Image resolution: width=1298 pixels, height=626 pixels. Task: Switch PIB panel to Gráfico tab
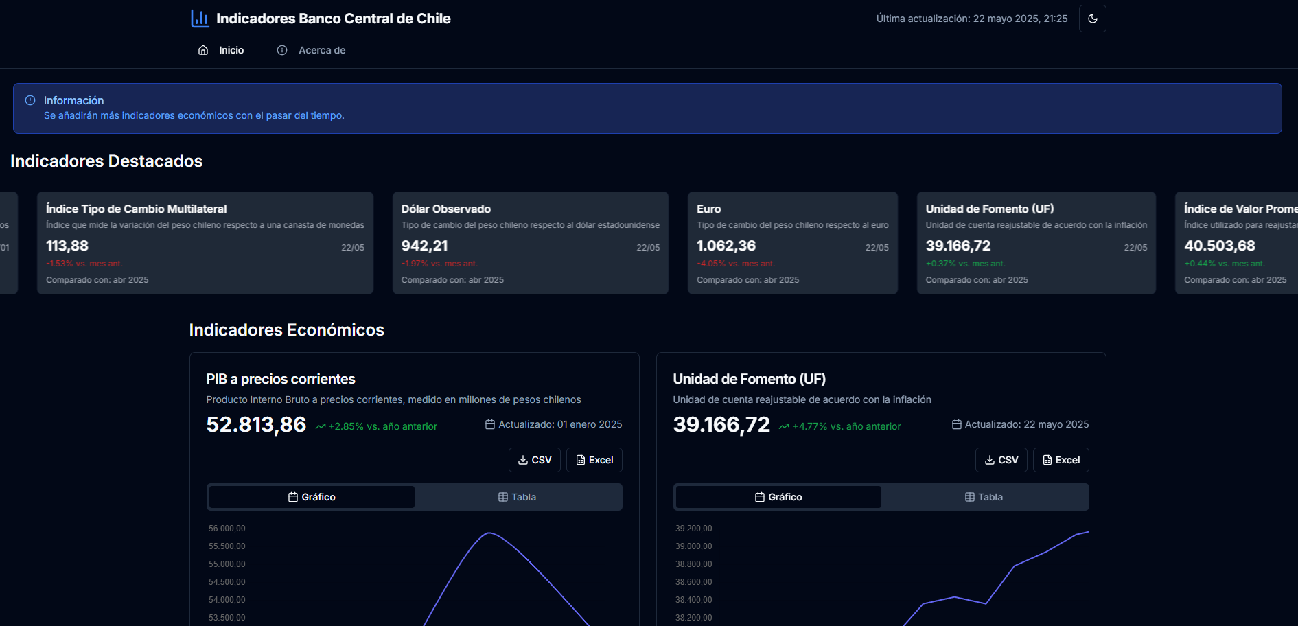click(312, 497)
